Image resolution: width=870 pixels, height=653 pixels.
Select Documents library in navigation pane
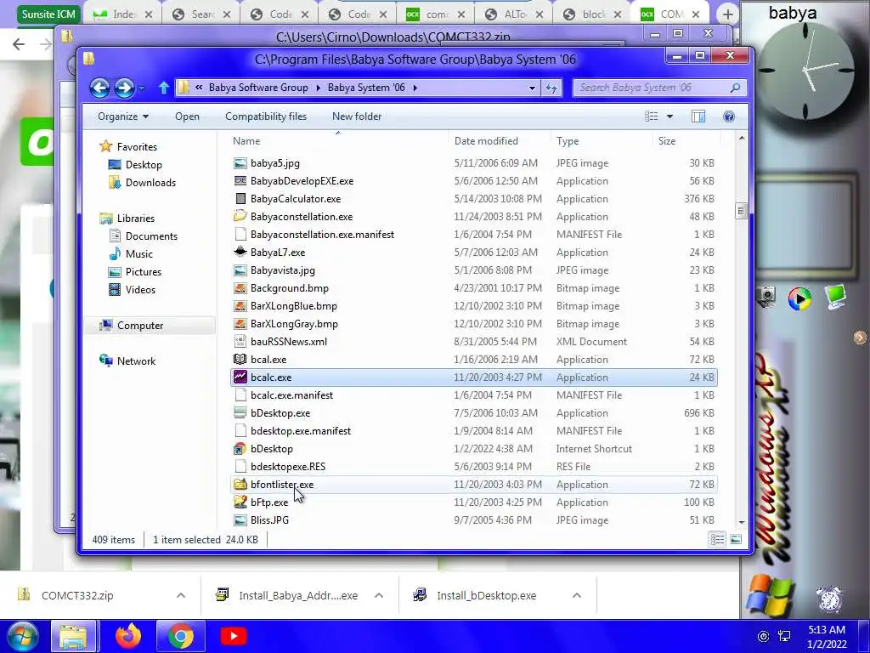point(151,236)
